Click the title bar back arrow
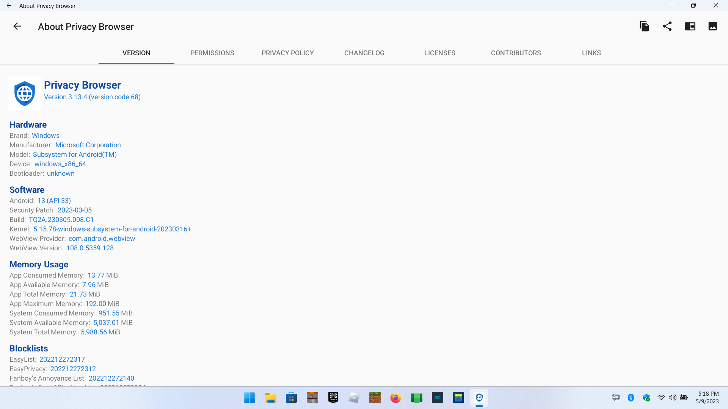 click(9, 6)
